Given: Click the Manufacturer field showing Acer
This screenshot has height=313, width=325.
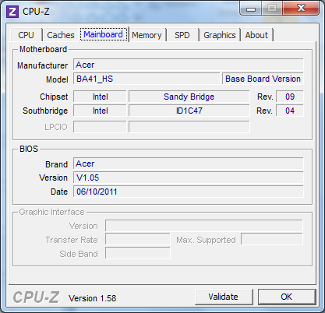Looking at the screenshot, I should [x=189, y=65].
